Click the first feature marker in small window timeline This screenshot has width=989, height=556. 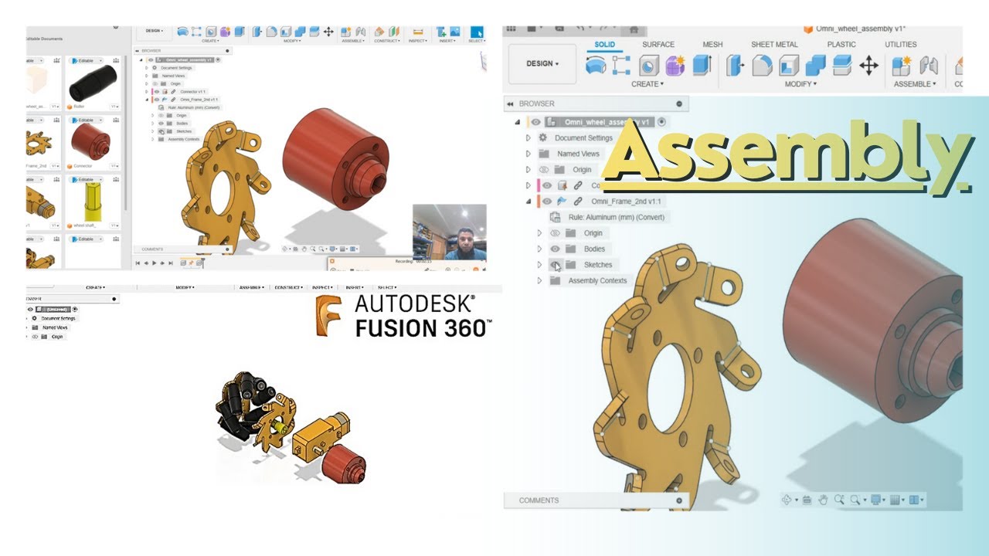[184, 263]
